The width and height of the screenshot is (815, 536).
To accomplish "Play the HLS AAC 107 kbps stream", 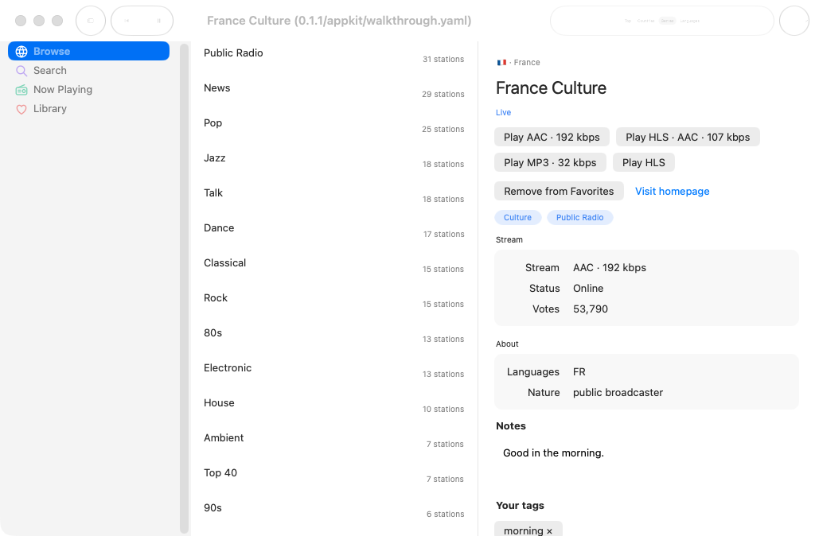I will pyautogui.click(x=688, y=137).
